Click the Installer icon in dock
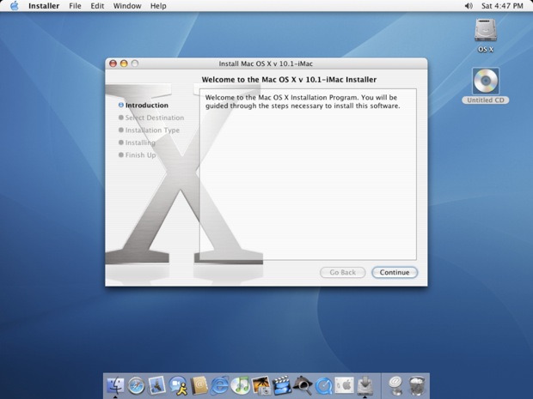Screen dimensions: 533x399 [x=365, y=385]
